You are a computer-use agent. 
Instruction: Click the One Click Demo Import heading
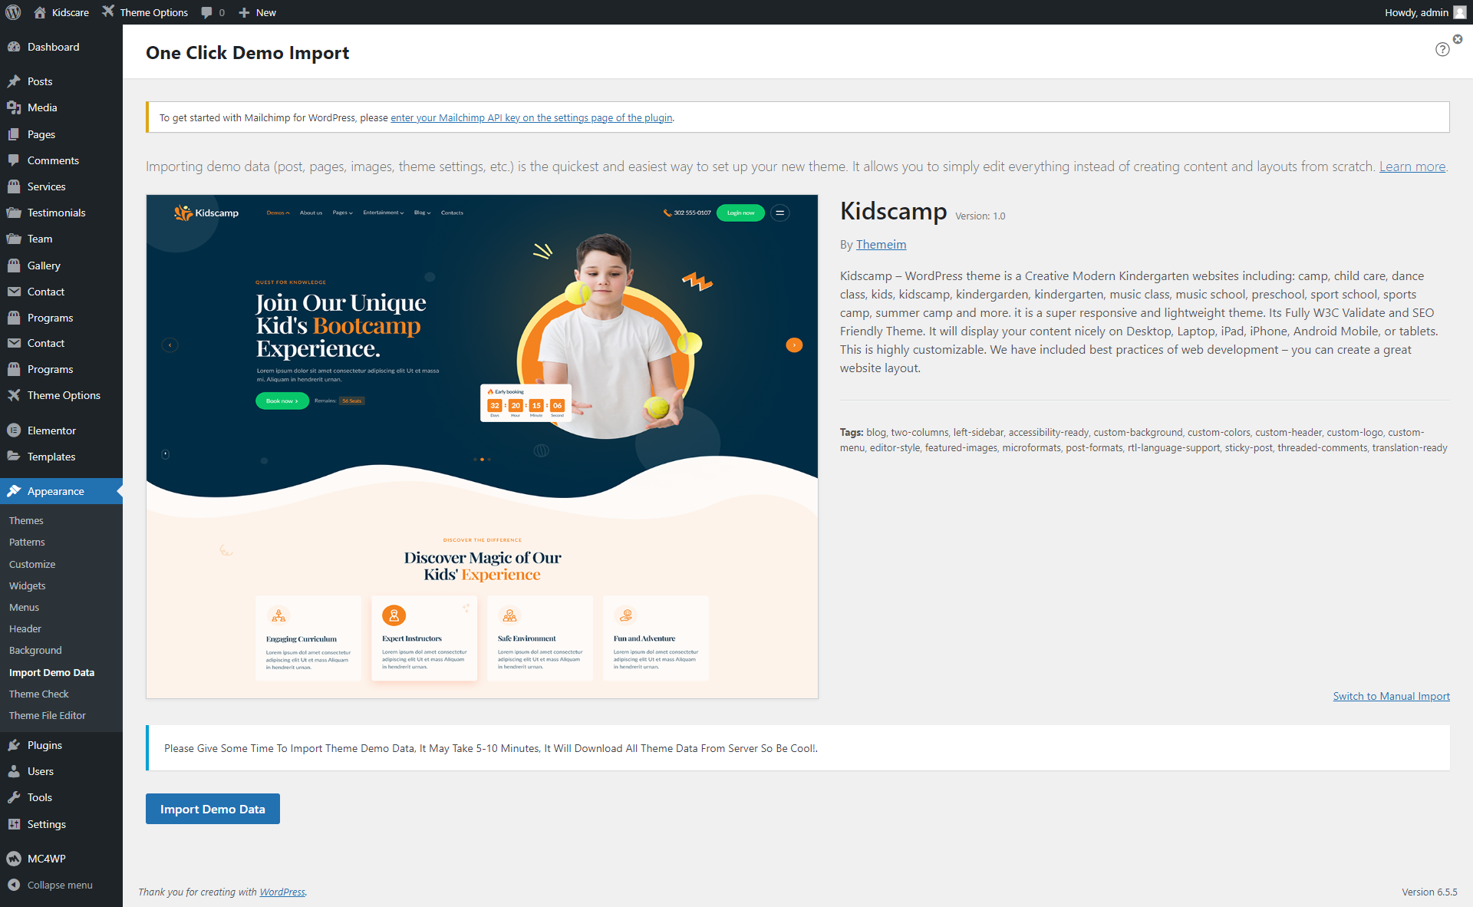pos(247,53)
